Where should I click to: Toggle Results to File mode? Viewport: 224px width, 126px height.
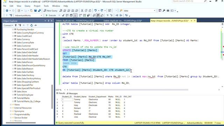pos(102,15)
